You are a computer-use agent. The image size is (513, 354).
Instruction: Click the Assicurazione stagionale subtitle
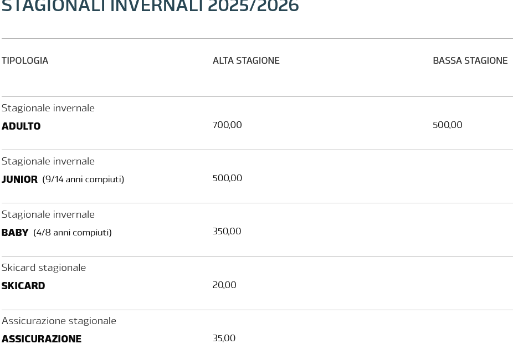coord(59,321)
